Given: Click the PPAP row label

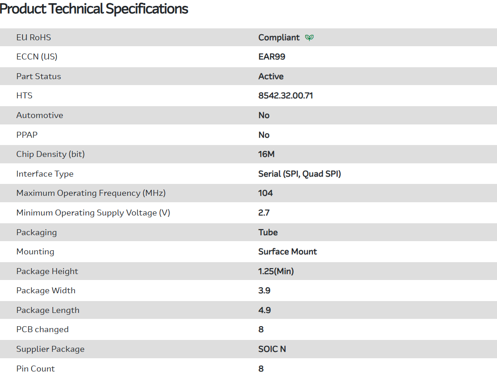Looking at the screenshot, I should pyautogui.click(x=27, y=135).
